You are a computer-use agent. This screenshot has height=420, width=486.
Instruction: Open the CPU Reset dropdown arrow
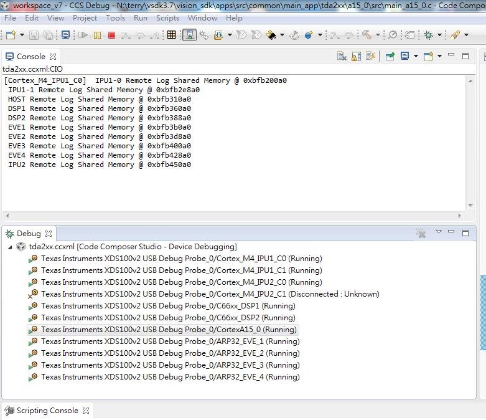tap(320, 35)
